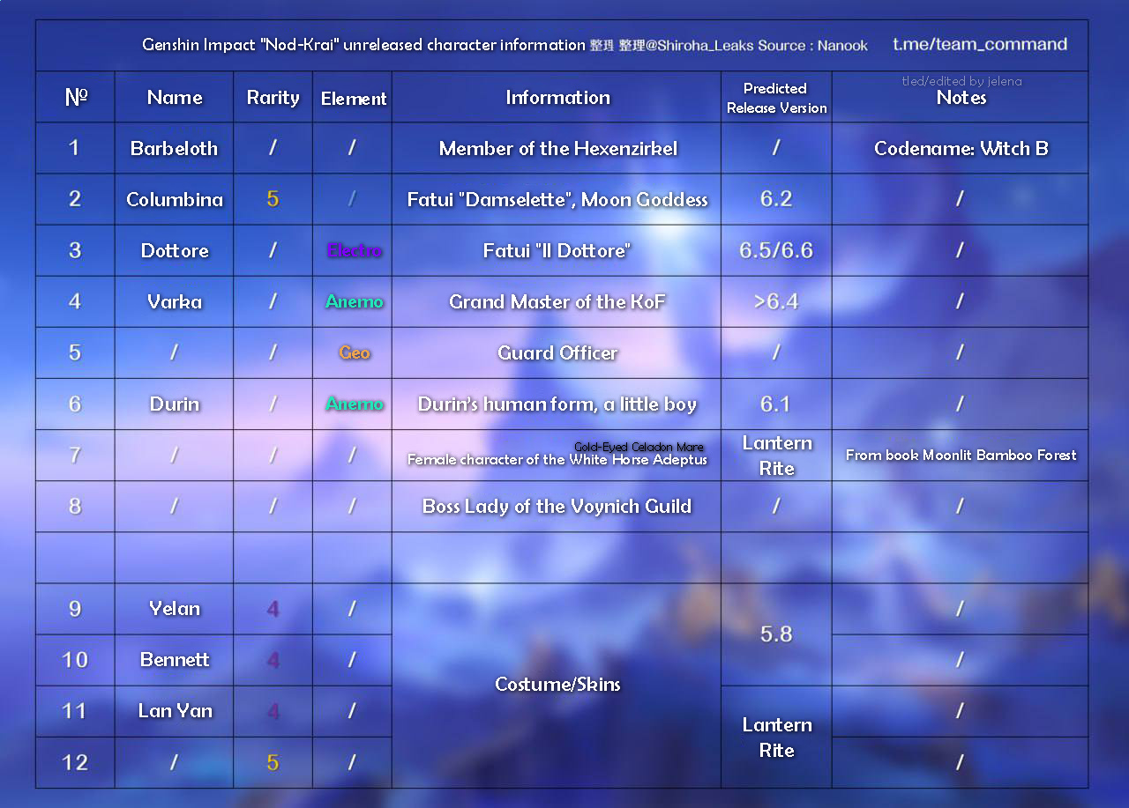
Task: Click the small "Gold-Eyed Celadon Mare" text
Action: point(639,447)
